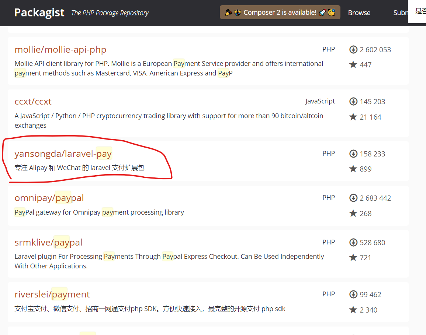Open the mollie/mollie-api-php package
The image size is (426, 335).
[60, 49]
